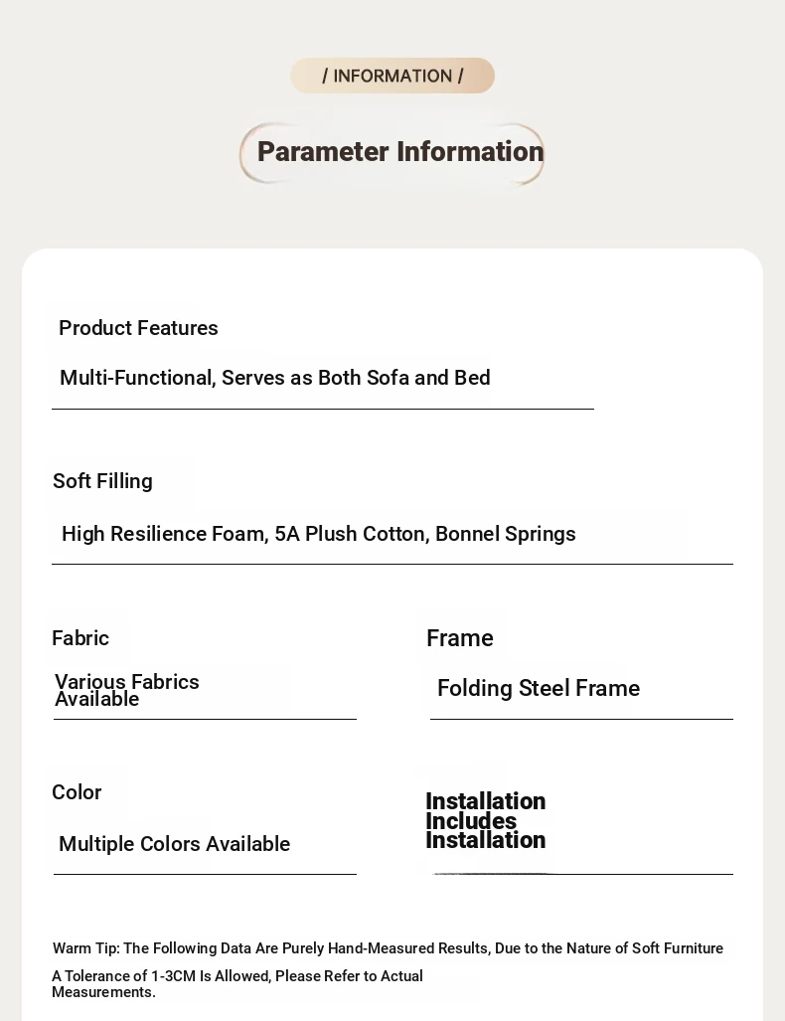Click the High Resilience Foam text
Screen dimensions: 785x1021
click(x=163, y=534)
